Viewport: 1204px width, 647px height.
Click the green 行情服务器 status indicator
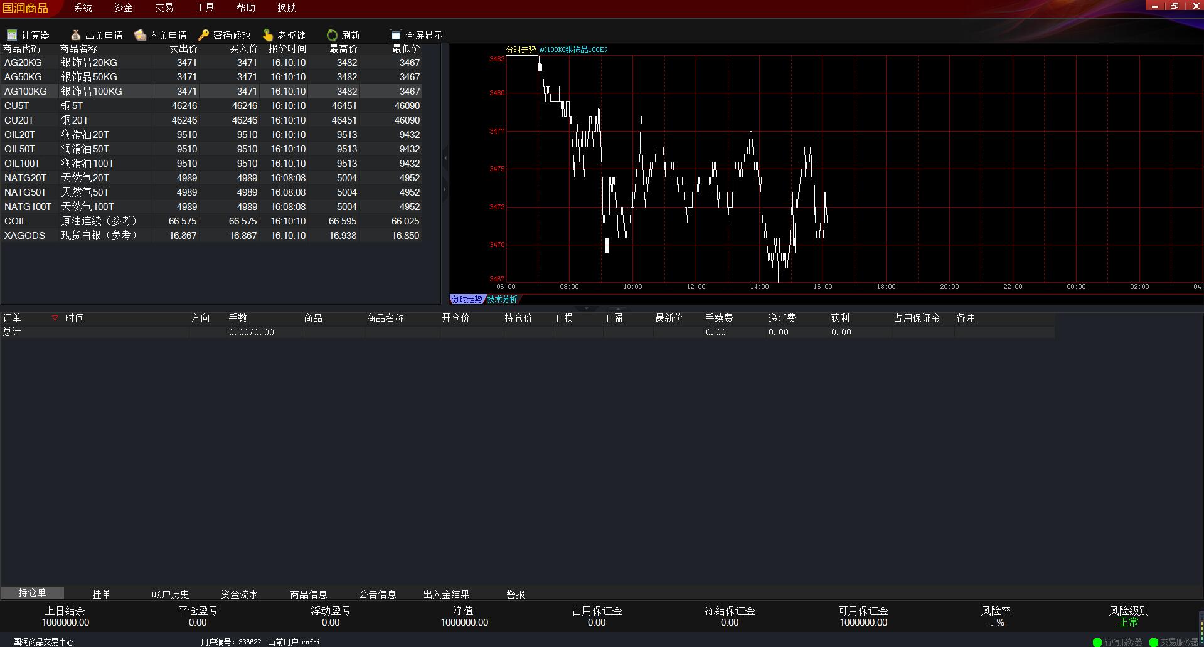[x=1097, y=642]
